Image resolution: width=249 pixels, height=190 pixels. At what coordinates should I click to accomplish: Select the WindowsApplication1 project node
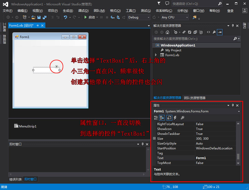coord(178,45)
